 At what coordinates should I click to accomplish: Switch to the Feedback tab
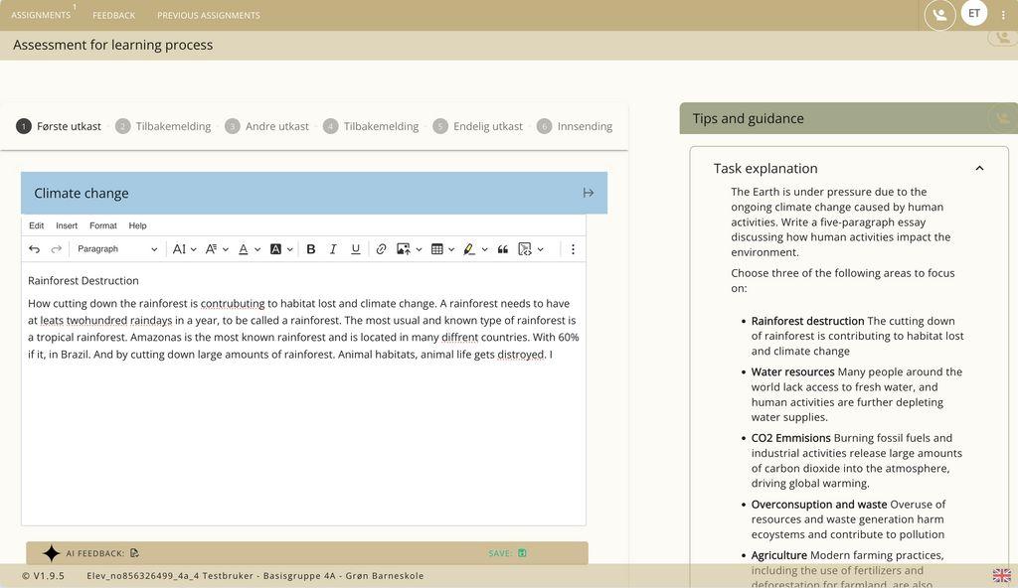pyautogui.click(x=113, y=15)
